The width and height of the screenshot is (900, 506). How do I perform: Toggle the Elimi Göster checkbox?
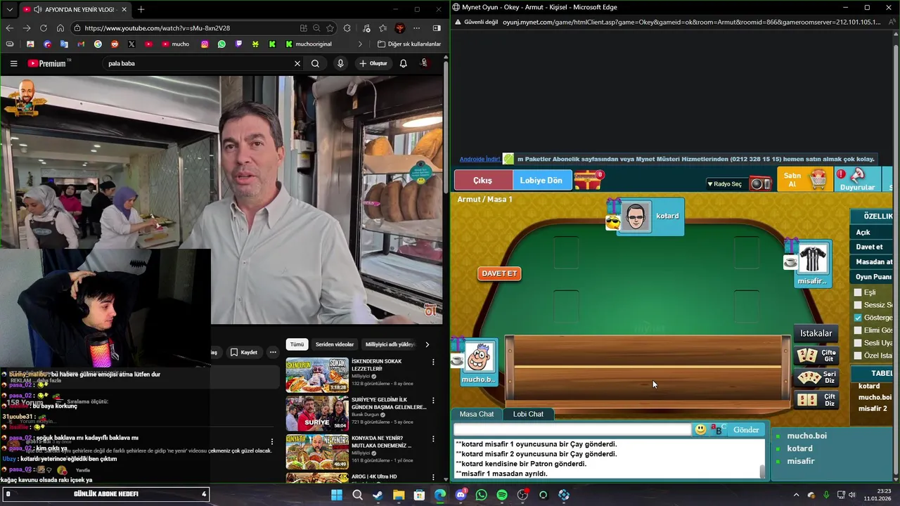[858, 330]
